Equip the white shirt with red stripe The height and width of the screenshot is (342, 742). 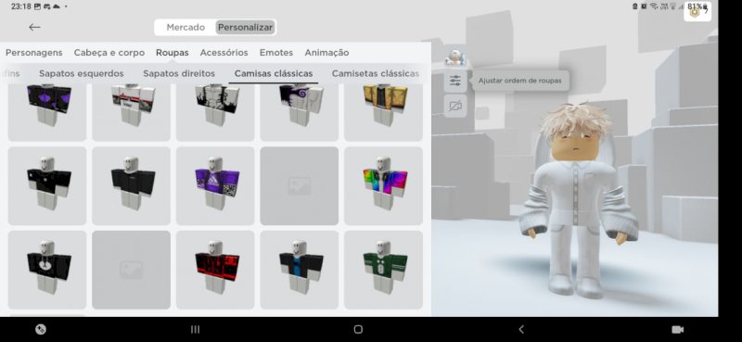point(131,112)
